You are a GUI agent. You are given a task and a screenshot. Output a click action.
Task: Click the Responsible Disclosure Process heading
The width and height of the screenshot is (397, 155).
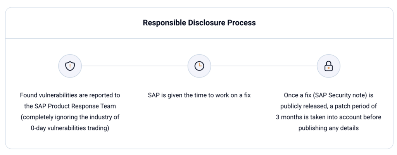tap(199, 22)
